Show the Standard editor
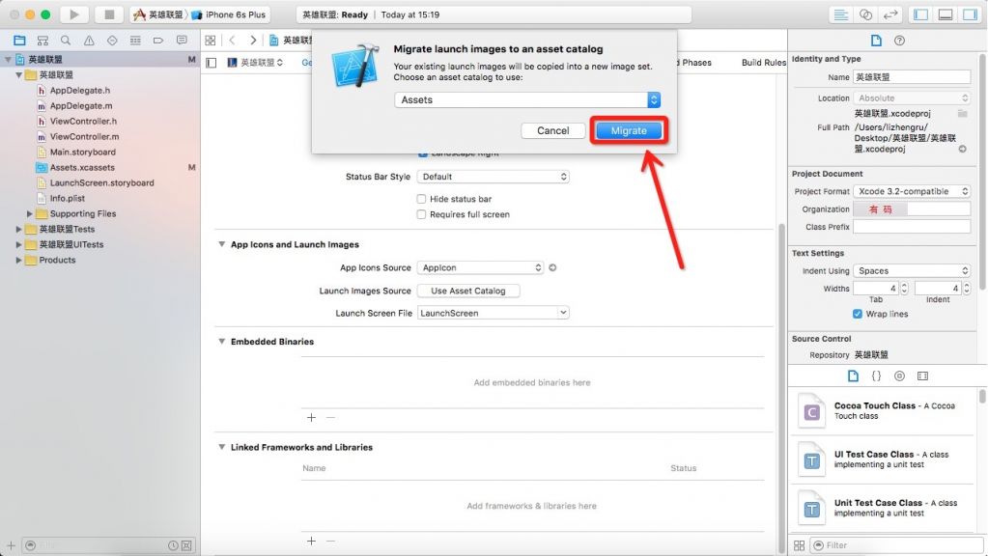This screenshot has width=988, height=556. point(841,14)
